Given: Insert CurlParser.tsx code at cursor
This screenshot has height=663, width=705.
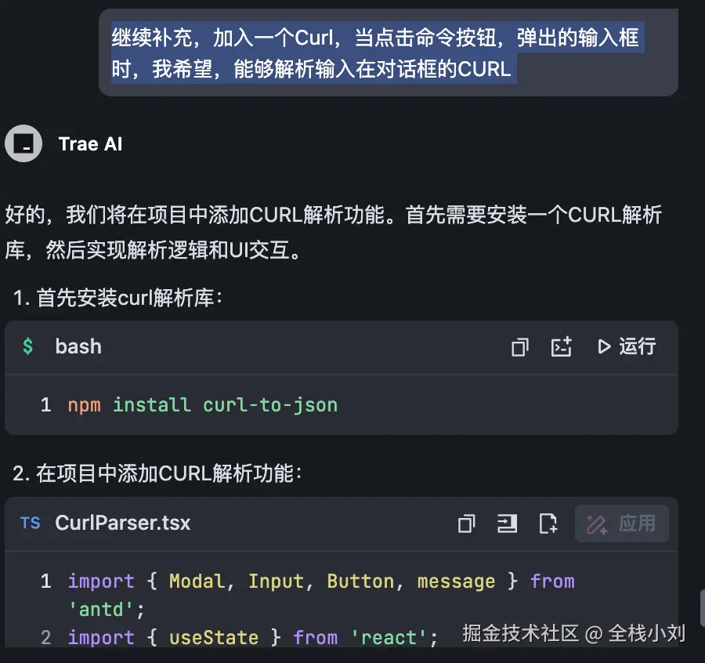Looking at the screenshot, I should click(507, 524).
